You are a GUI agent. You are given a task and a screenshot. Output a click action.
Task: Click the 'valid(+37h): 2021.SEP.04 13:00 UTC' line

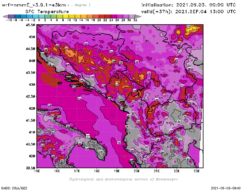[189, 12]
